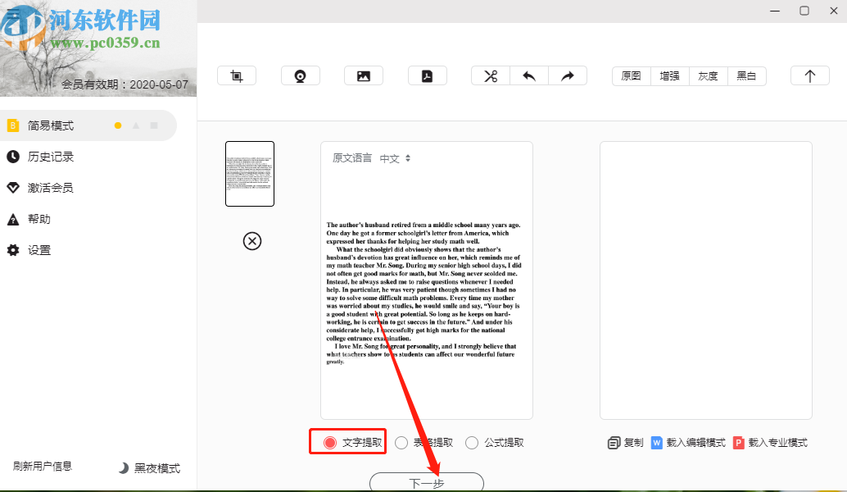Switch image filter to 原图
The width and height of the screenshot is (847, 492).
point(631,76)
